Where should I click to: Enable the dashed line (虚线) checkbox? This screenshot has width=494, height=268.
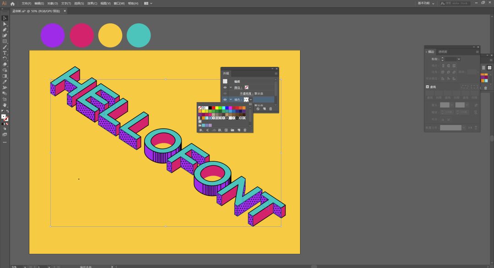pos(428,87)
